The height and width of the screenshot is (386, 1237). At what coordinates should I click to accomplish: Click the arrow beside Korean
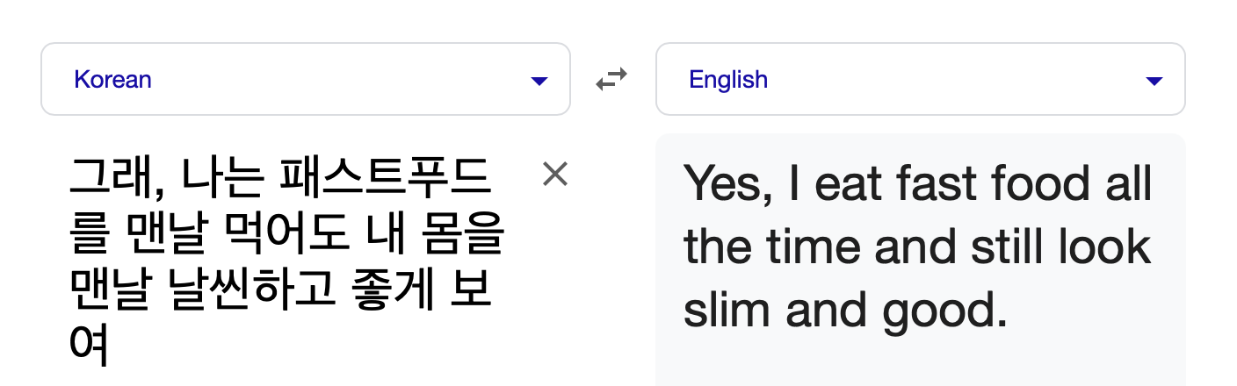click(539, 82)
